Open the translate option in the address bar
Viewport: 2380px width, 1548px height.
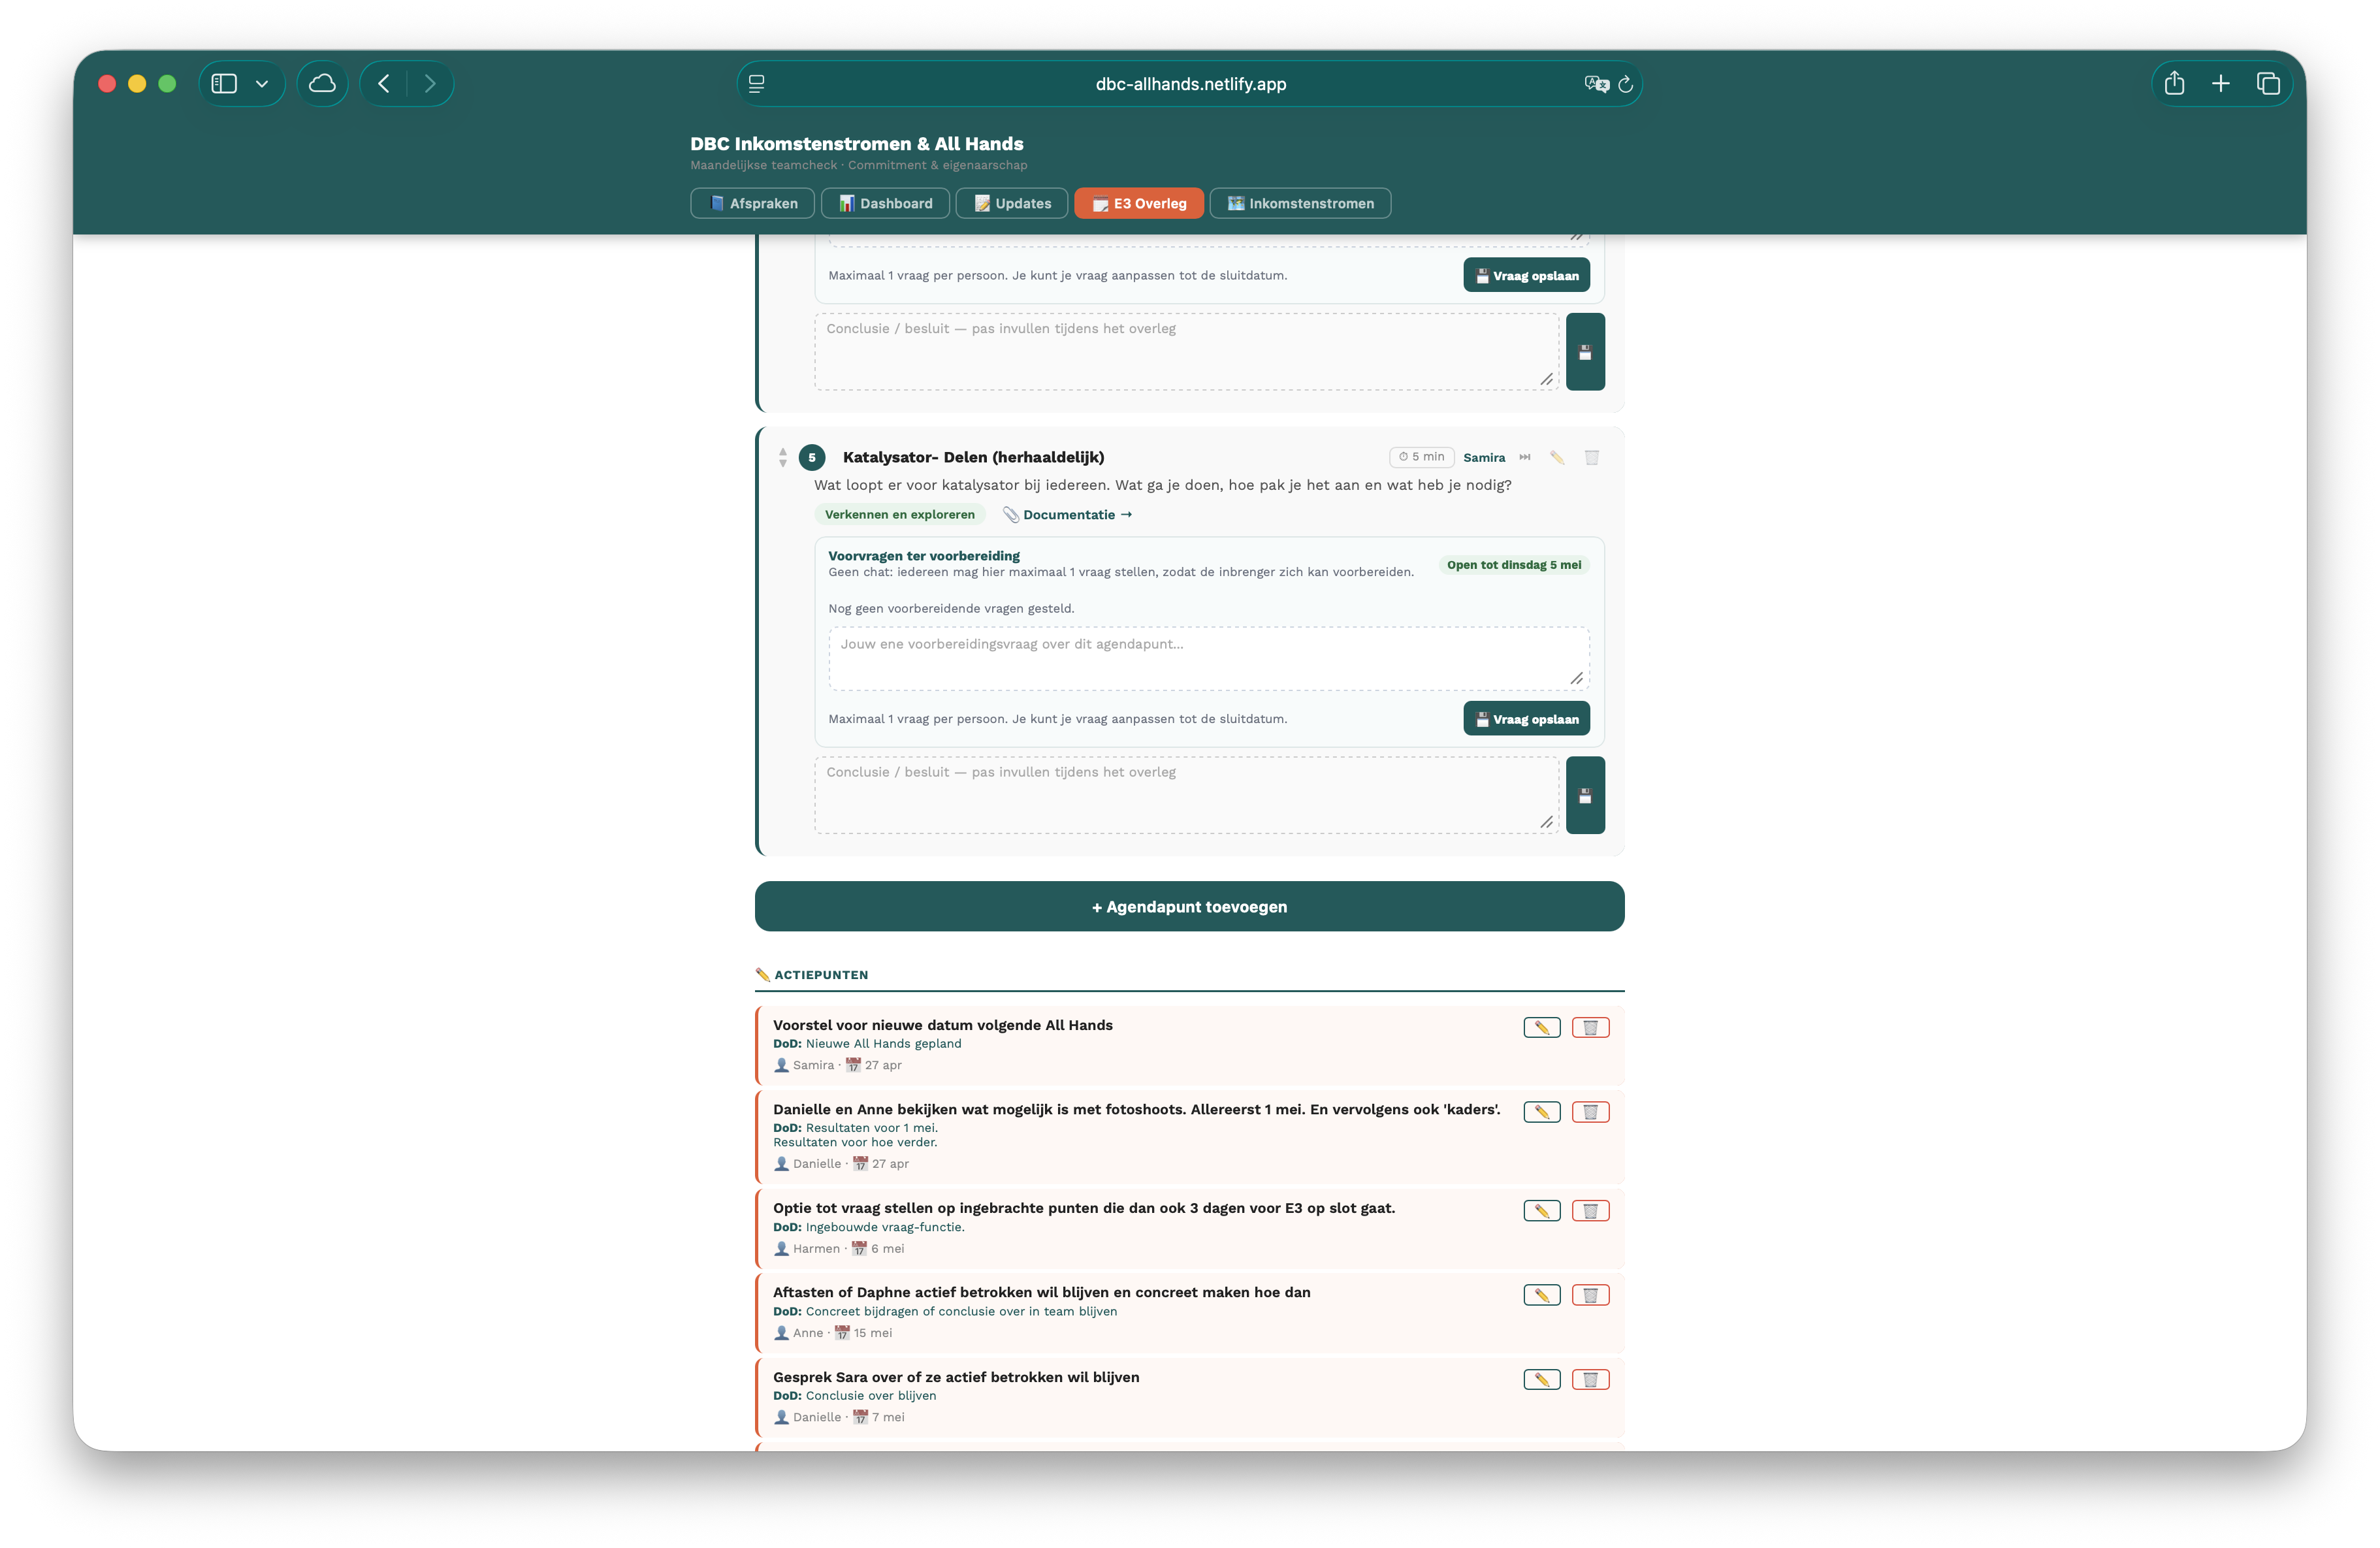[1597, 84]
